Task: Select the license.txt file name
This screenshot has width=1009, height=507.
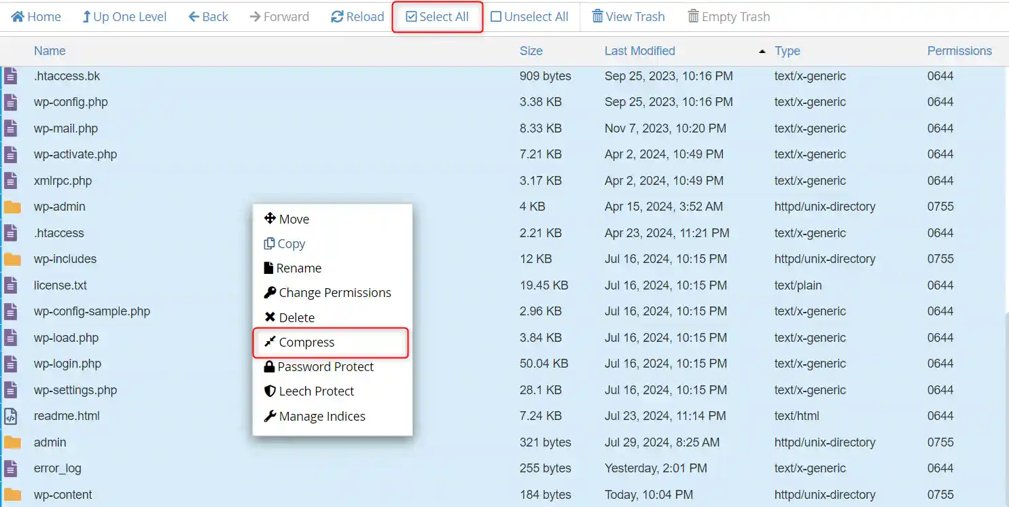Action: click(60, 285)
